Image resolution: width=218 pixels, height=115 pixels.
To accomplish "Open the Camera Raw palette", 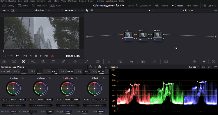I will coord(4,62).
